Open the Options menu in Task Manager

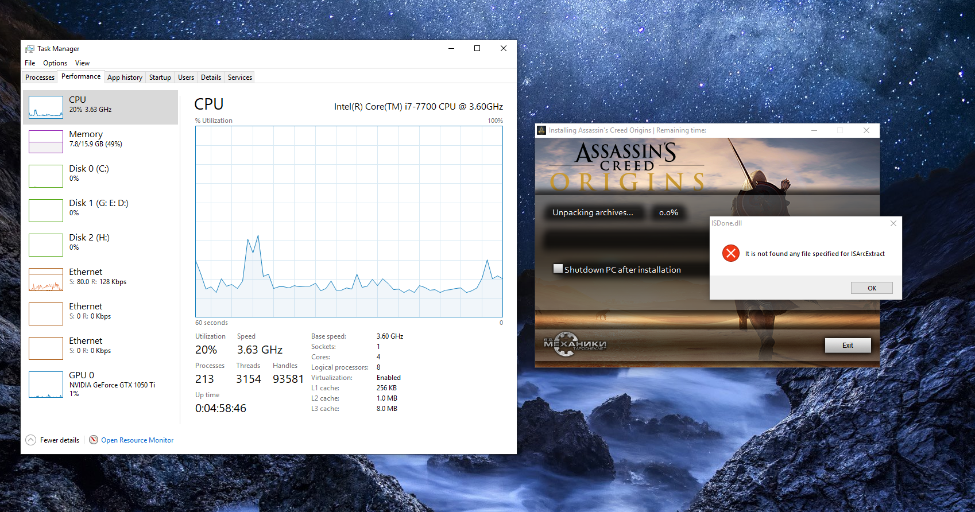point(55,63)
